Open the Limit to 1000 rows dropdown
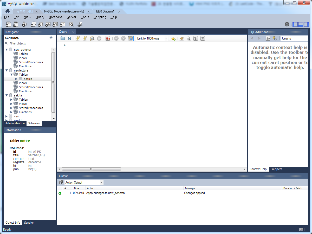The width and height of the screenshot is (312, 234). (152, 38)
